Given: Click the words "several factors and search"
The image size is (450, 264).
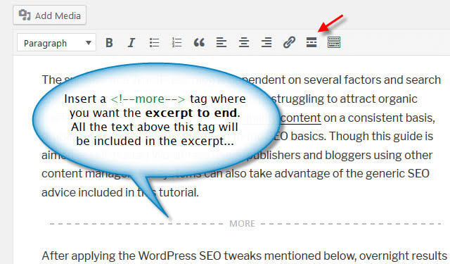Looking at the screenshot, I should (x=372, y=80).
